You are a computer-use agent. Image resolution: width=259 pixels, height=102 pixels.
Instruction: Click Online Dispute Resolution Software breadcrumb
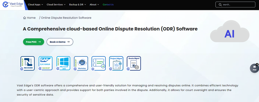pyautogui.click(x=66, y=18)
